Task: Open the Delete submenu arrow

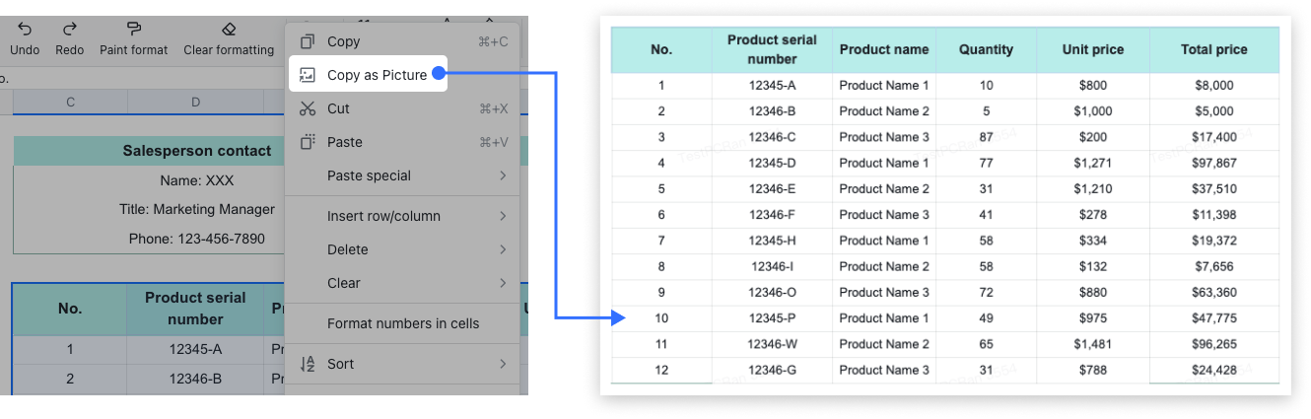Action: coord(503,249)
